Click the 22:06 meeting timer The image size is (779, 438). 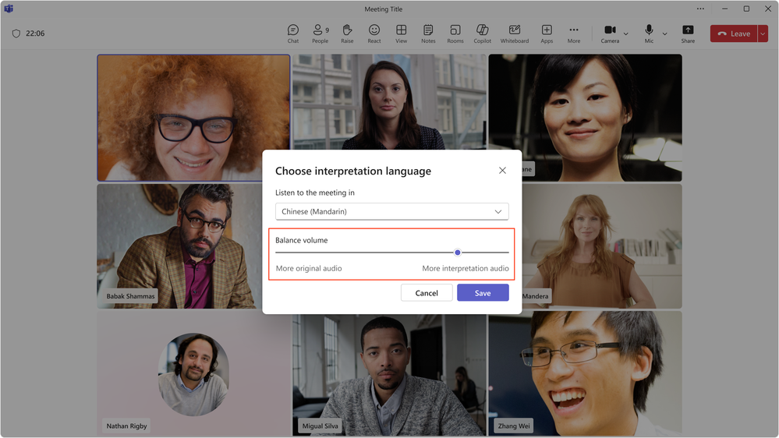click(x=35, y=34)
